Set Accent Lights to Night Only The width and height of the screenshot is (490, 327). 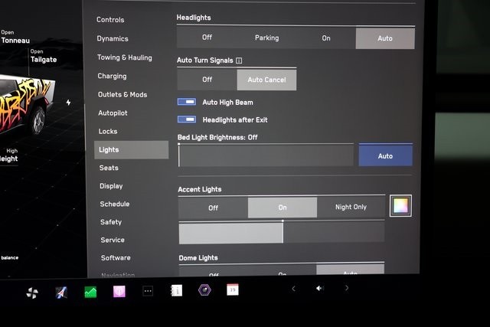351,207
